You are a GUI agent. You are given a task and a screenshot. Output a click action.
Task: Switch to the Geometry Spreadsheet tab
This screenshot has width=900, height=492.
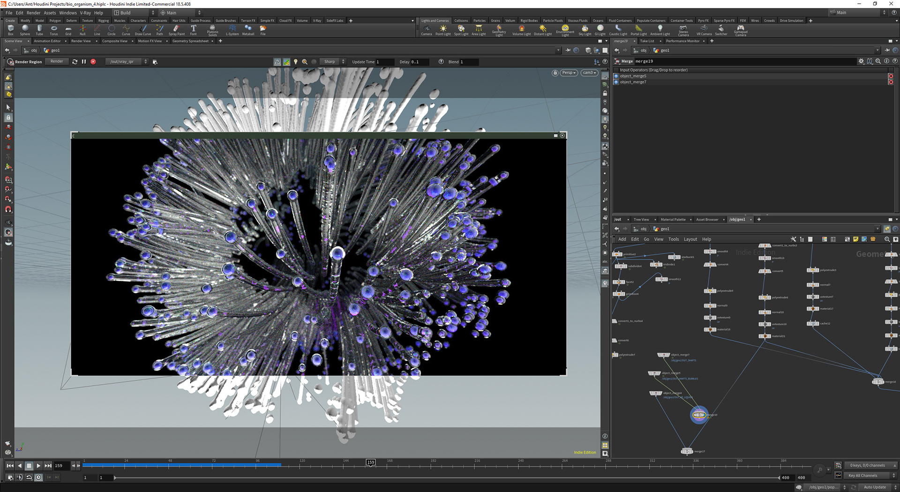[190, 41]
